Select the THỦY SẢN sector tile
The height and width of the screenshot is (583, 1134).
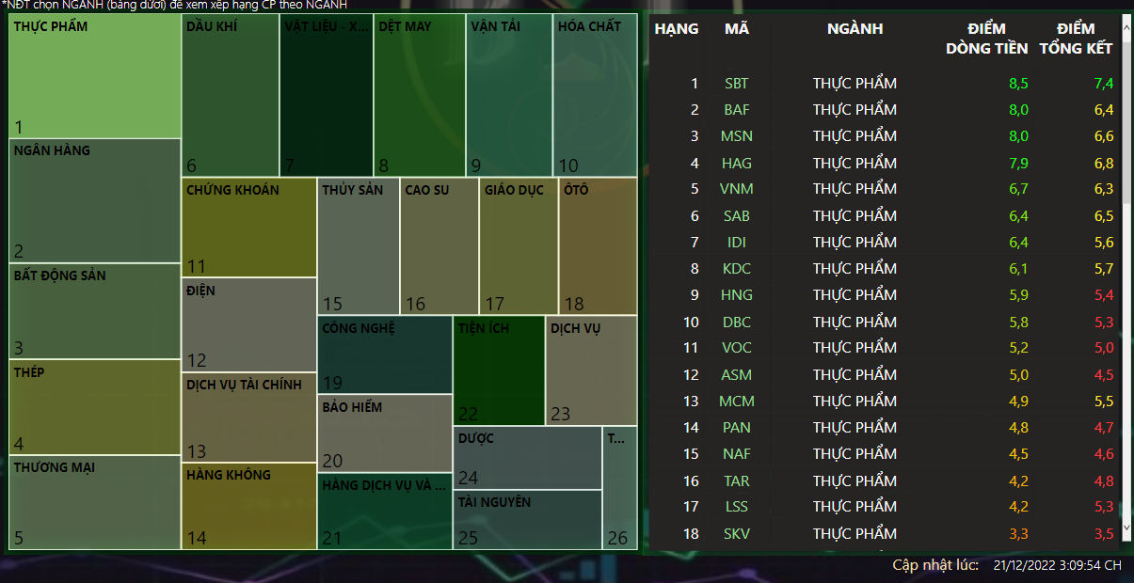[x=359, y=245]
